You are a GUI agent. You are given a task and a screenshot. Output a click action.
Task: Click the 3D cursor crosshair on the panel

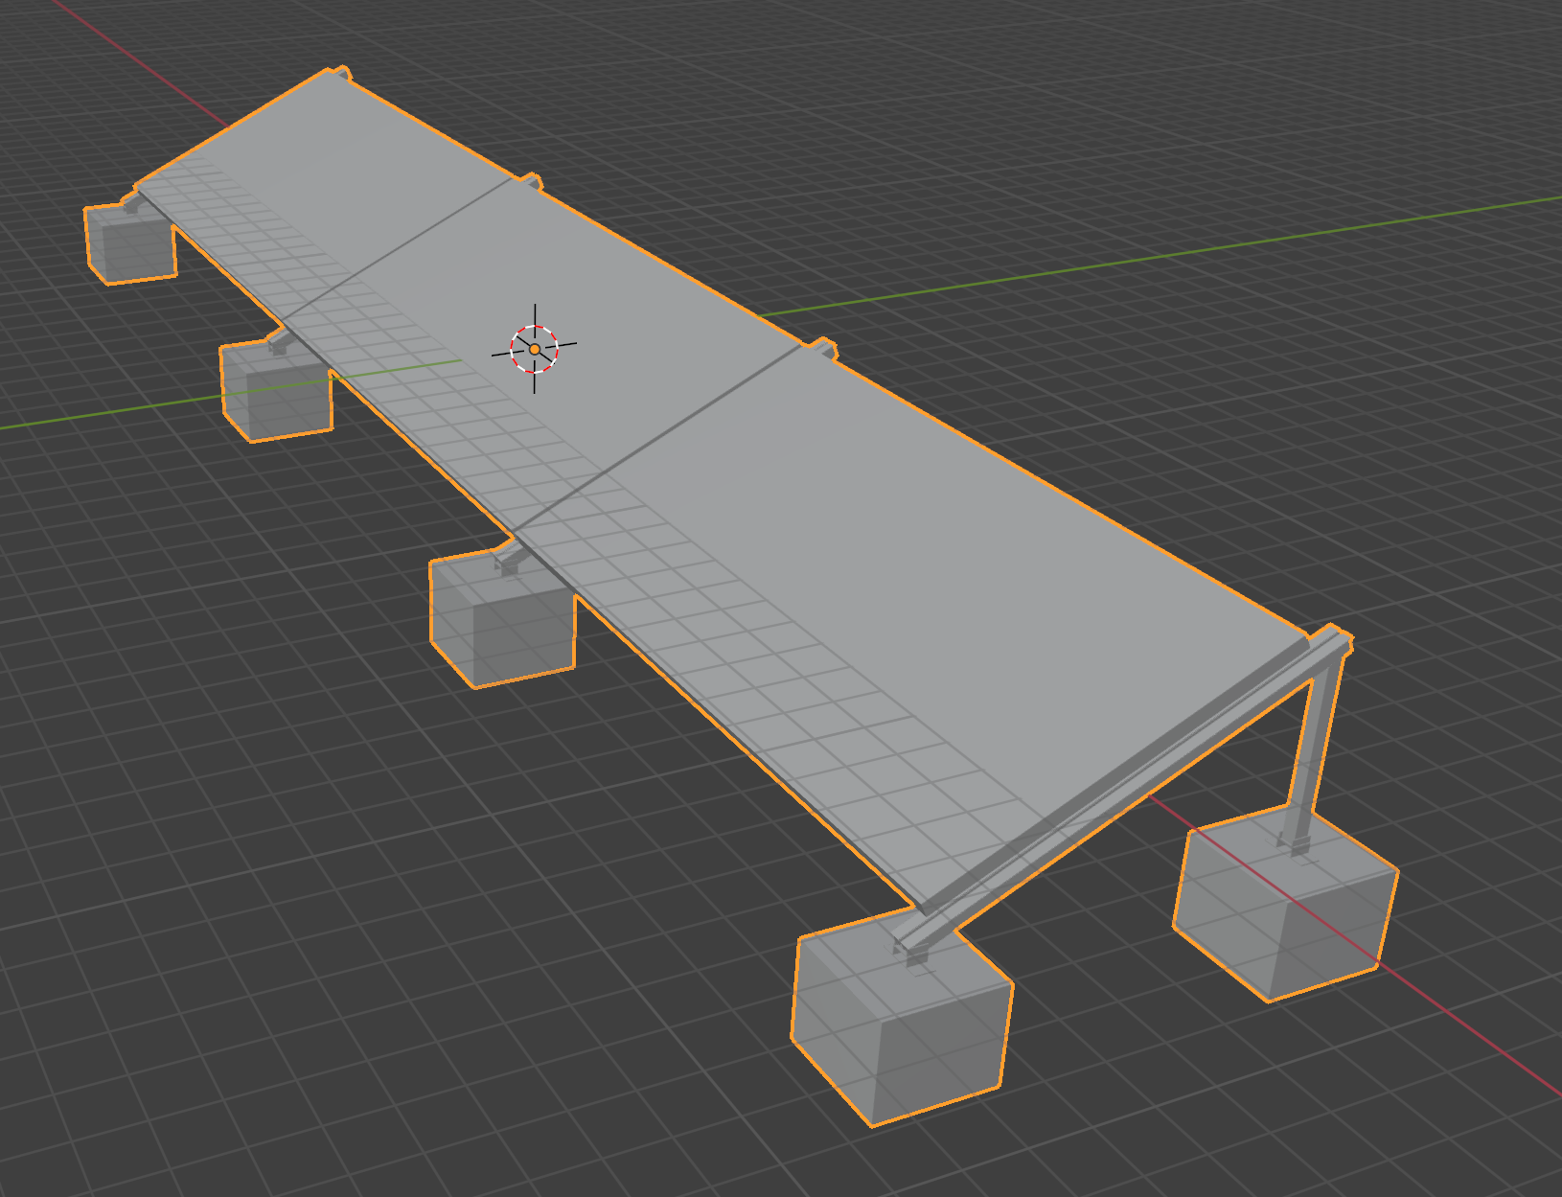pyautogui.click(x=535, y=349)
